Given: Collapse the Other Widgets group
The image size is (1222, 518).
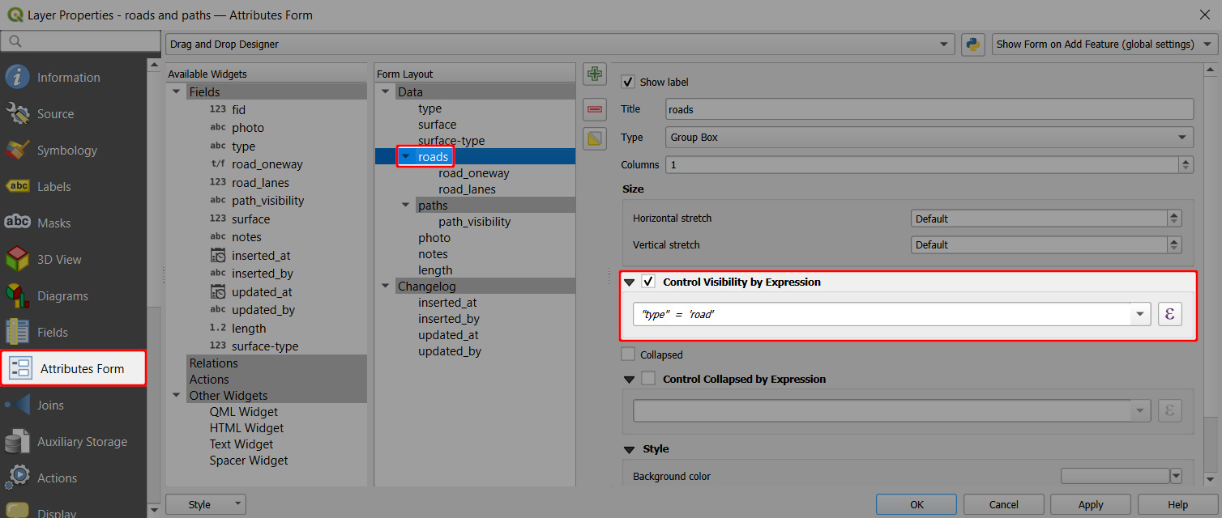Looking at the screenshot, I should [176, 396].
